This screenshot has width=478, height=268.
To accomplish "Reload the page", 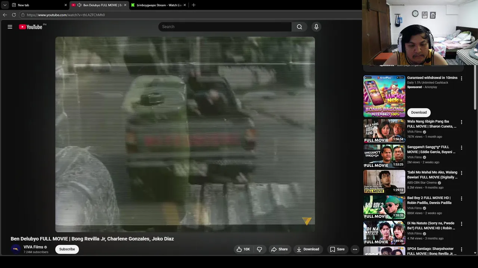I will pos(14,15).
